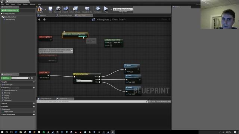Add new variable with Variables plus icon
The image size is (239, 134).
[x=34, y=106]
